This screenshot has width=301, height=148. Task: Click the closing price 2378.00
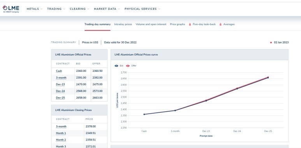(91, 127)
